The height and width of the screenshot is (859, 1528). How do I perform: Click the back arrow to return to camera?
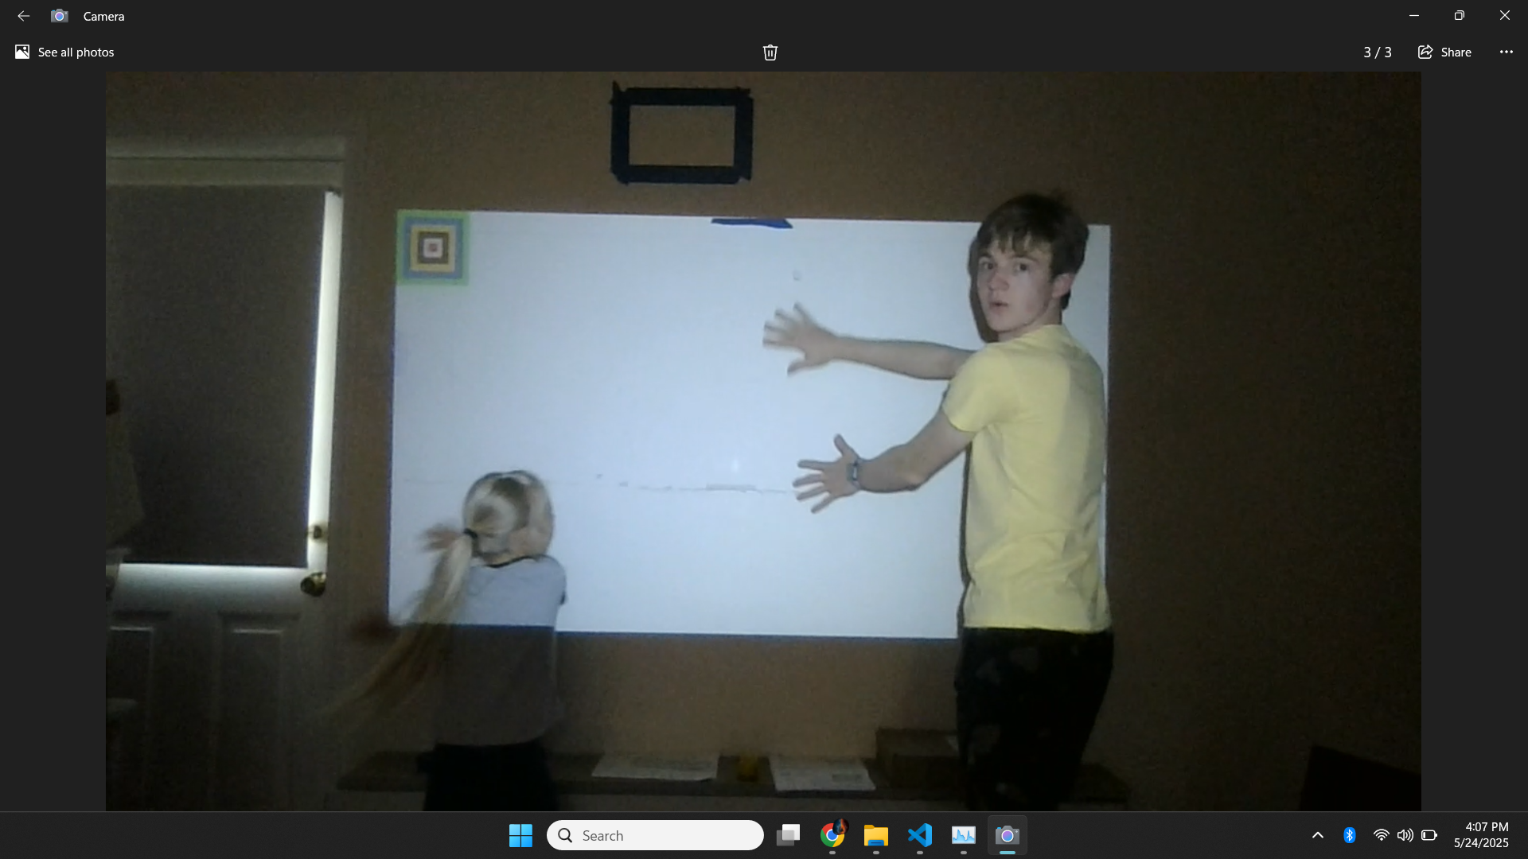[x=23, y=15]
